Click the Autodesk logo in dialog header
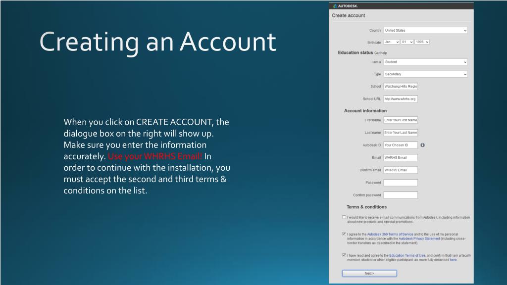This screenshot has height=285, width=507. 345,6
